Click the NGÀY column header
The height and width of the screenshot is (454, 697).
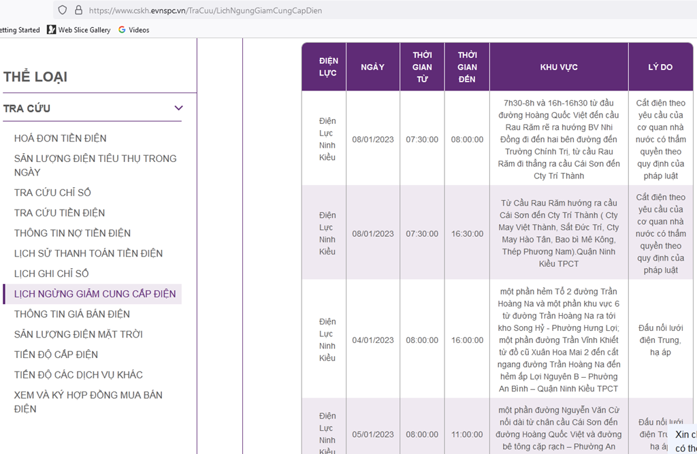(372, 67)
